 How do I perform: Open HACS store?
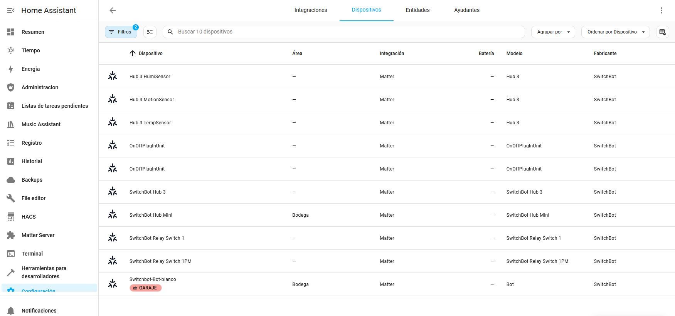pyautogui.click(x=49, y=217)
